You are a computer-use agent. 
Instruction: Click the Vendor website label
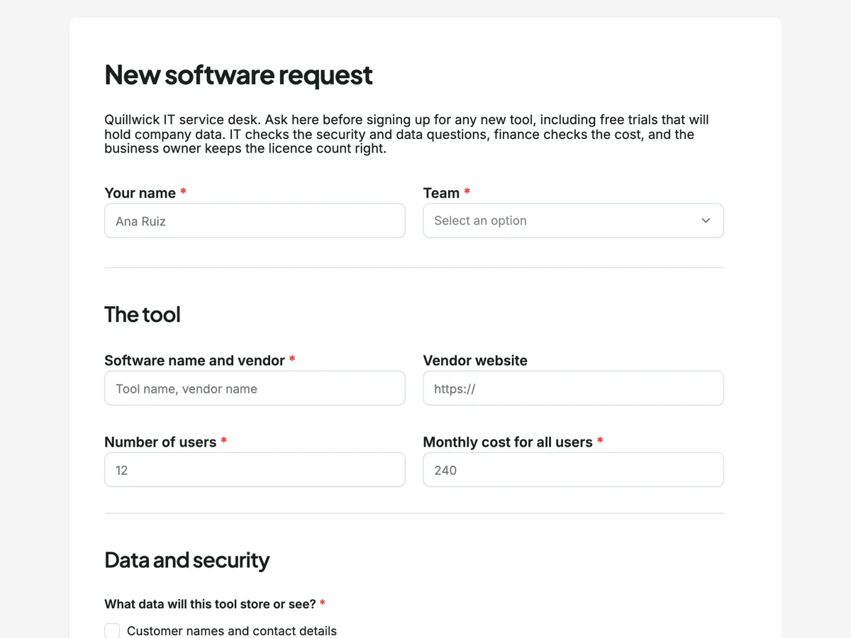pyautogui.click(x=475, y=360)
